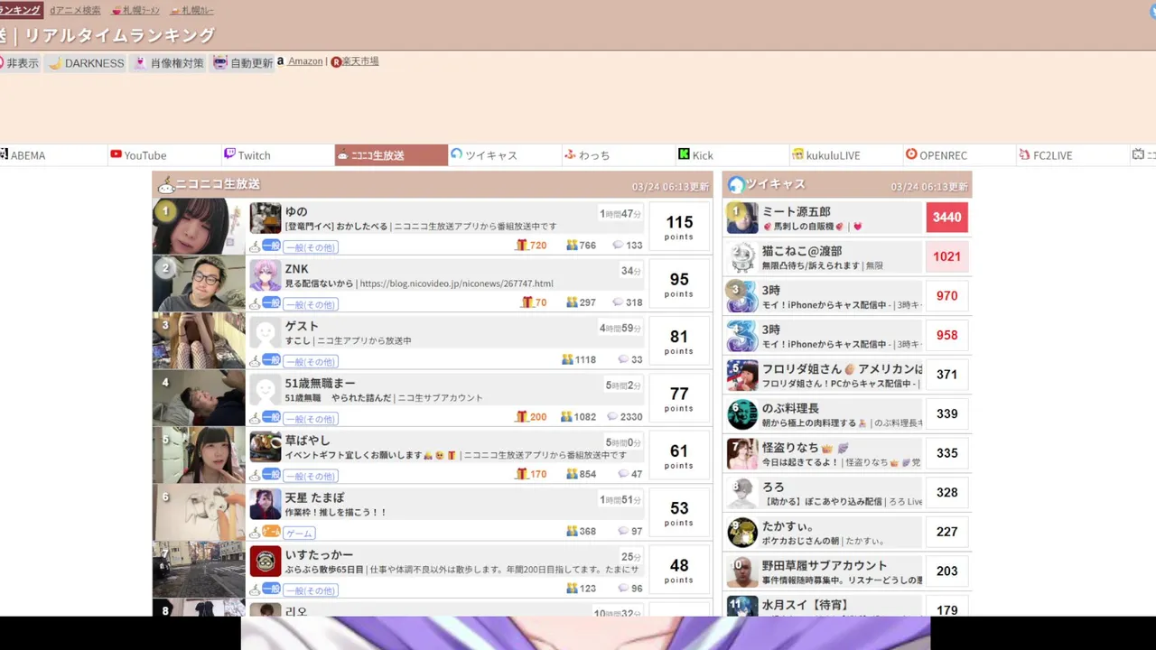
Task: Open 怪盗りなち TwitCasting entry avatar
Action: pos(742,453)
